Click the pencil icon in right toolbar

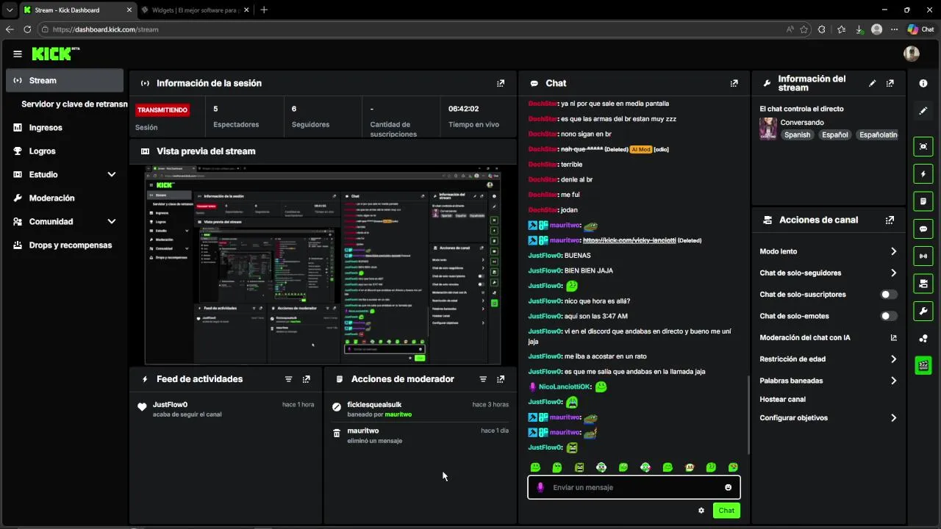pyautogui.click(x=923, y=111)
